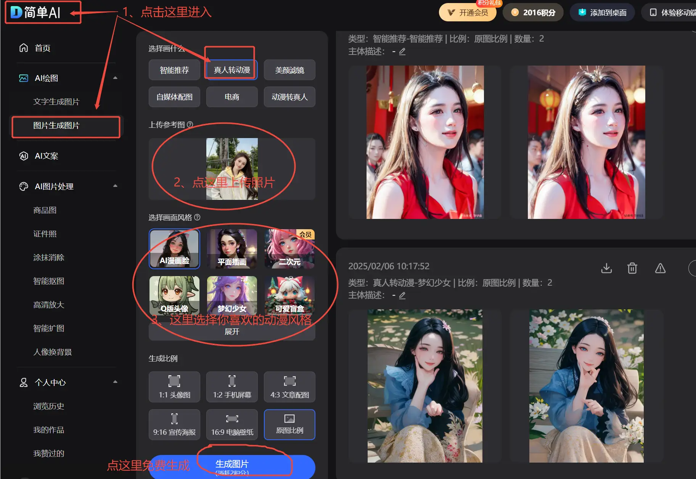Click the trash icon to delete the generation record

[632, 268]
